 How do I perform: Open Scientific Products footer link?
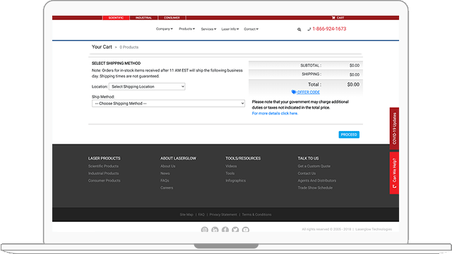pyautogui.click(x=103, y=166)
